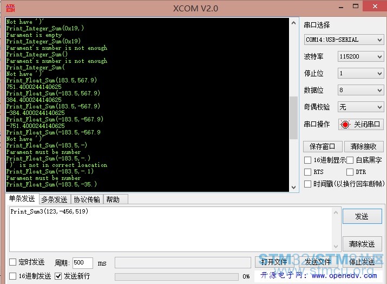Click the 发送 send button

[362, 216]
